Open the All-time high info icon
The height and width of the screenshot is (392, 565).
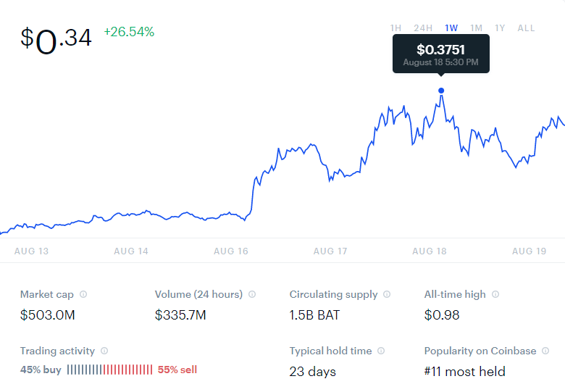495,294
